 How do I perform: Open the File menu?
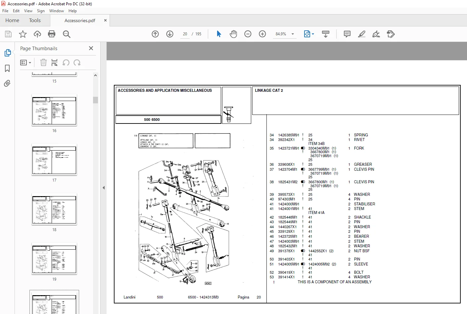(x=5, y=11)
